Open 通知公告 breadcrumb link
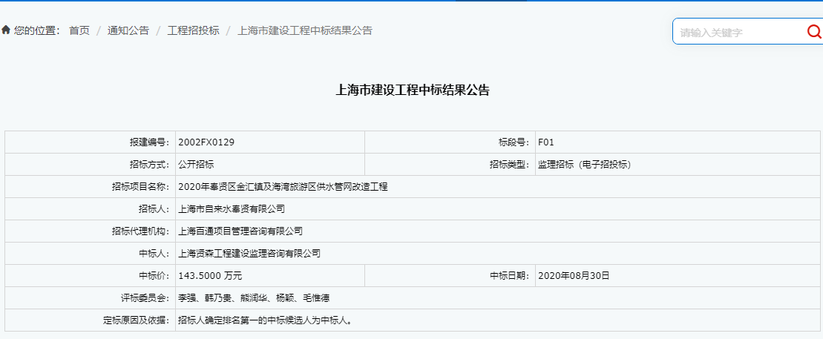The height and width of the screenshot is (339, 823). (x=128, y=30)
